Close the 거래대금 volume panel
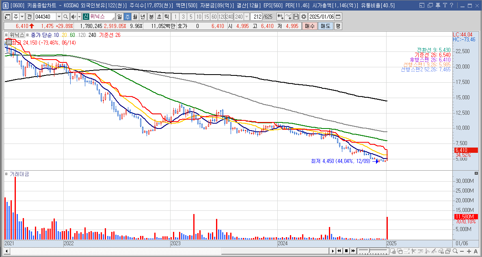 (x=476, y=173)
